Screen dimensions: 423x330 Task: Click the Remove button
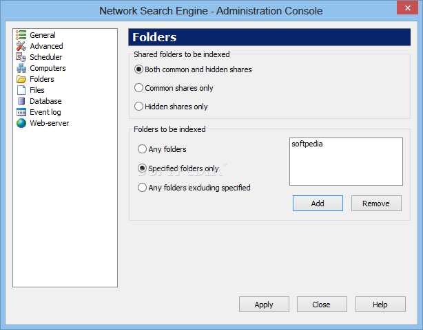(x=376, y=203)
